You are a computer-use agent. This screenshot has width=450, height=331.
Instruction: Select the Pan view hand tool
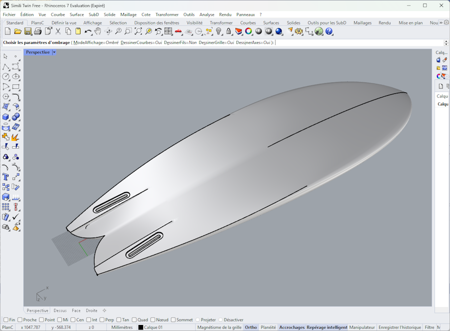(98, 31)
